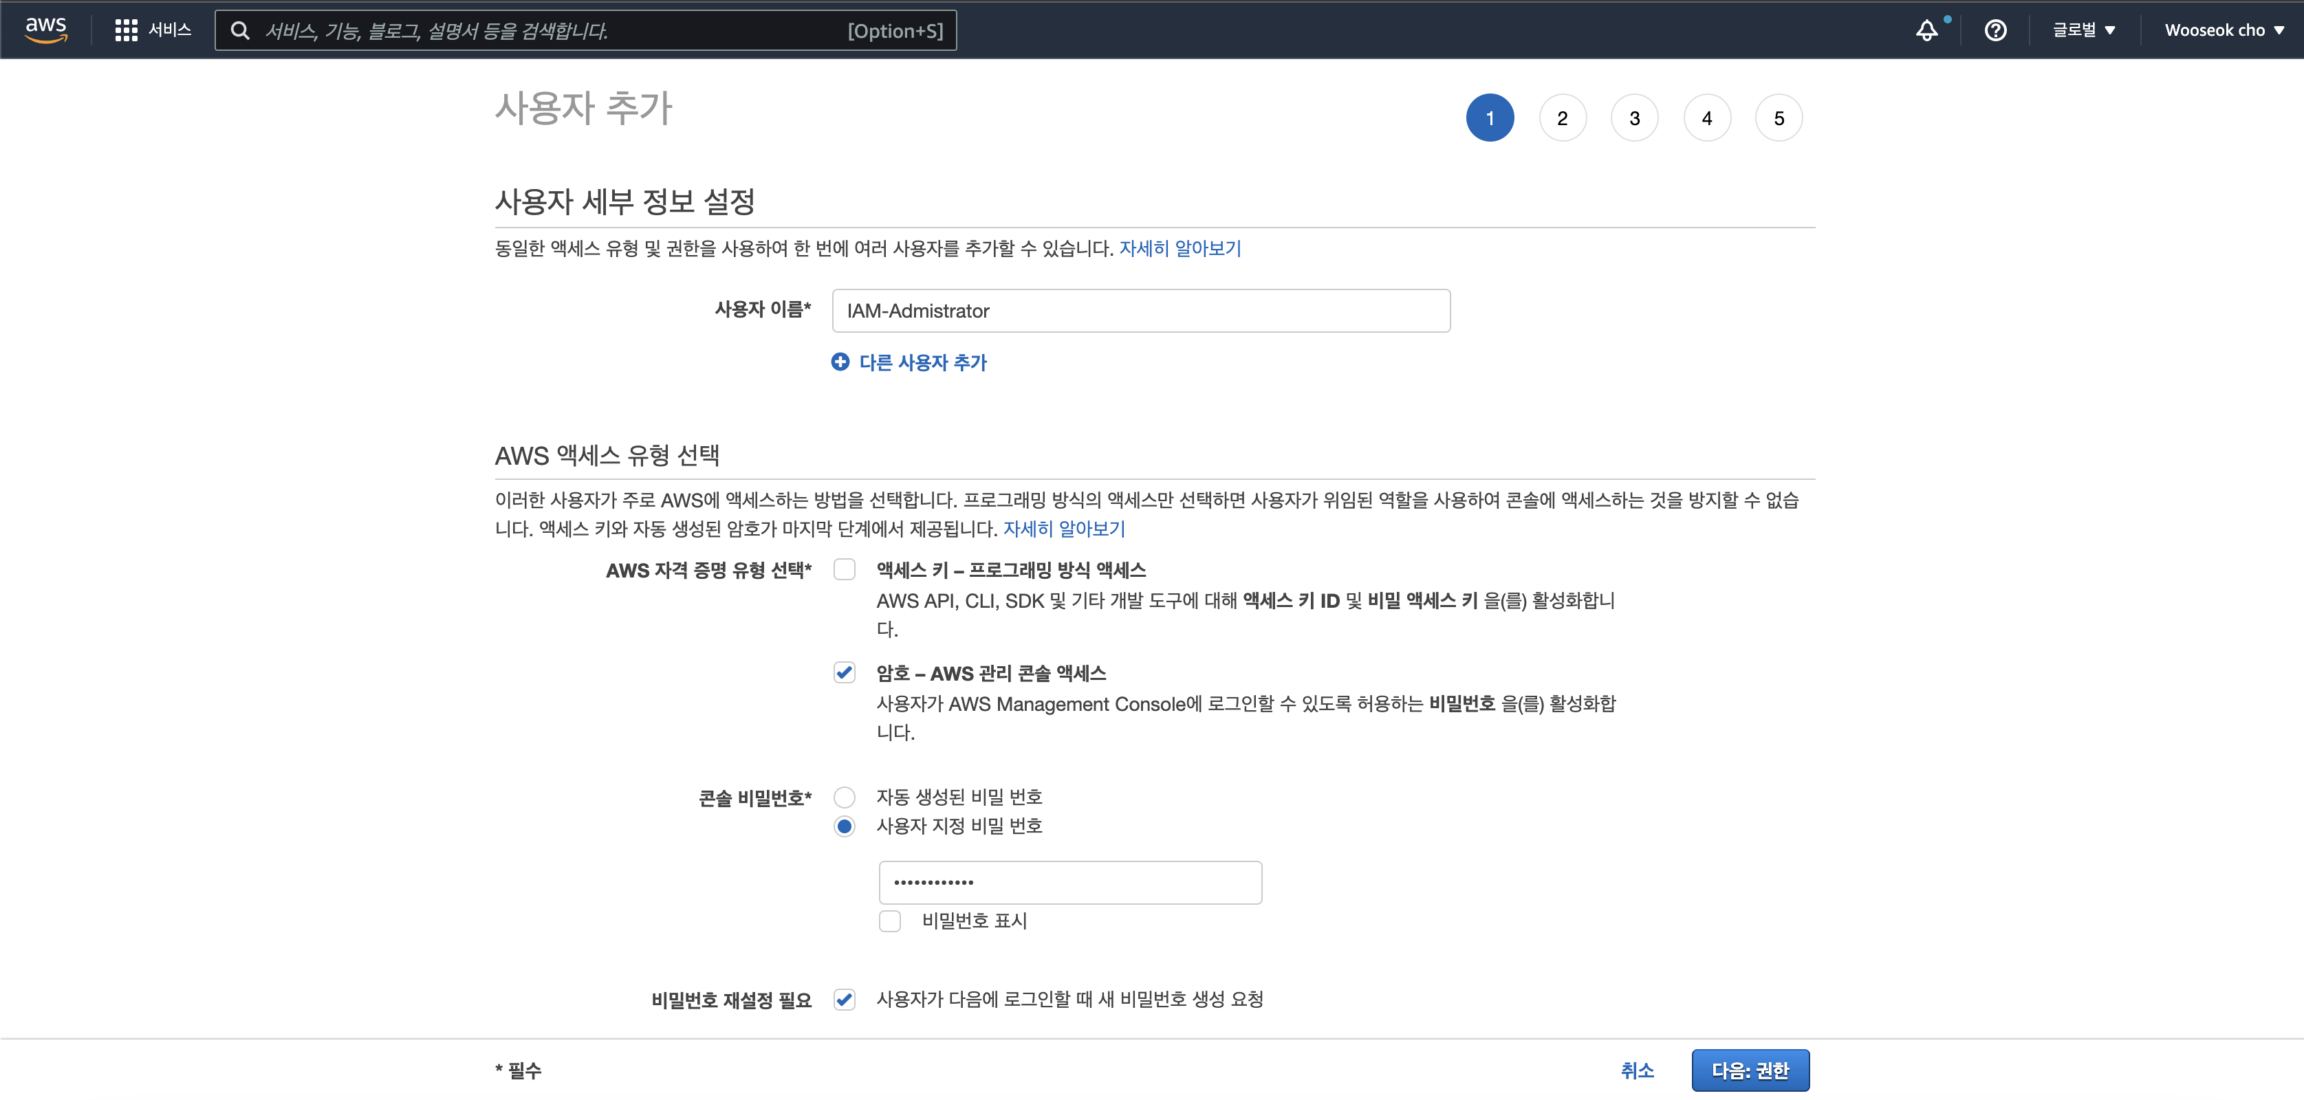This screenshot has height=1100, width=2304.
Task: Open the notifications bell icon
Action: click(x=1926, y=30)
